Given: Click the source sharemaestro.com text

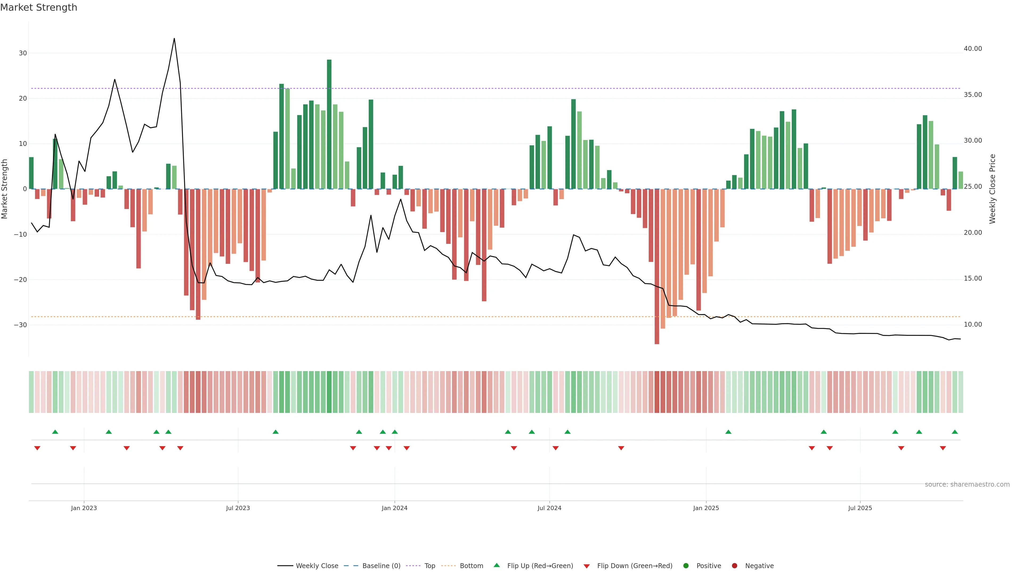Looking at the screenshot, I should click(967, 484).
